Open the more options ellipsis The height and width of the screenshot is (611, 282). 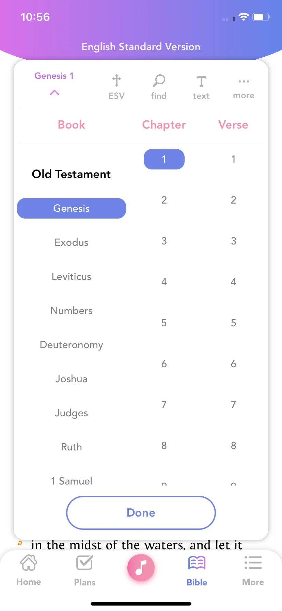pyautogui.click(x=244, y=81)
